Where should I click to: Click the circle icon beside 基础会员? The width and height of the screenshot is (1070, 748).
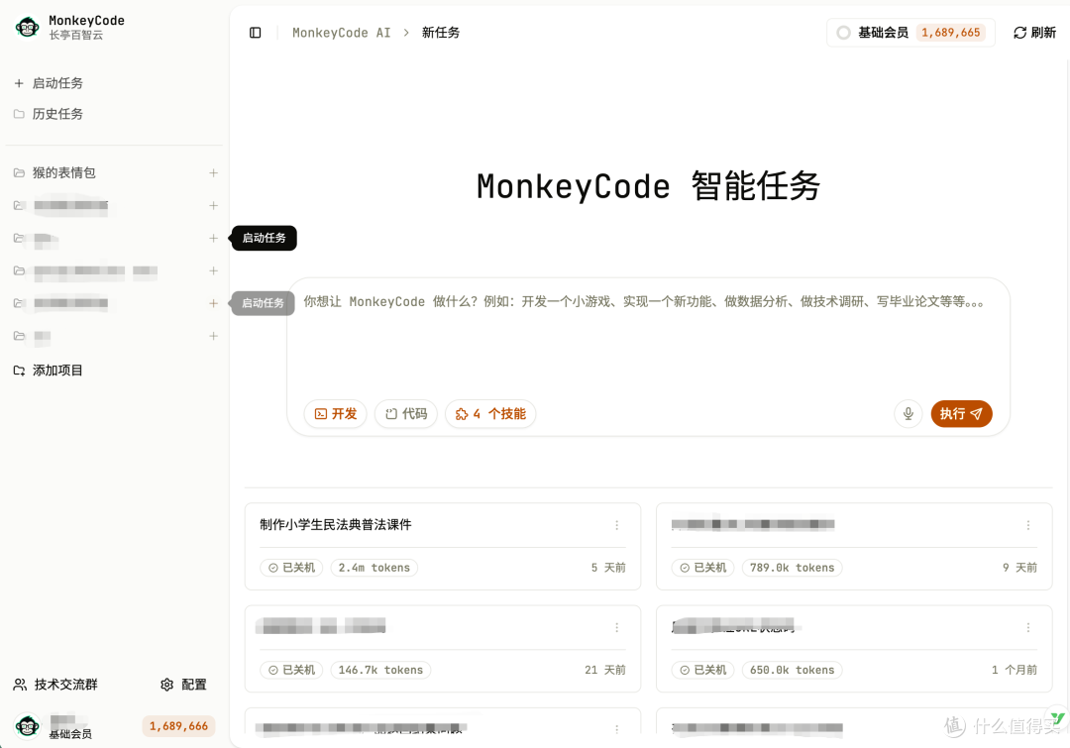(843, 33)
